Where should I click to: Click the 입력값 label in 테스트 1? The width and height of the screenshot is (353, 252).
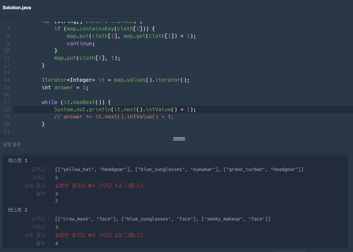tap(38, 169)
